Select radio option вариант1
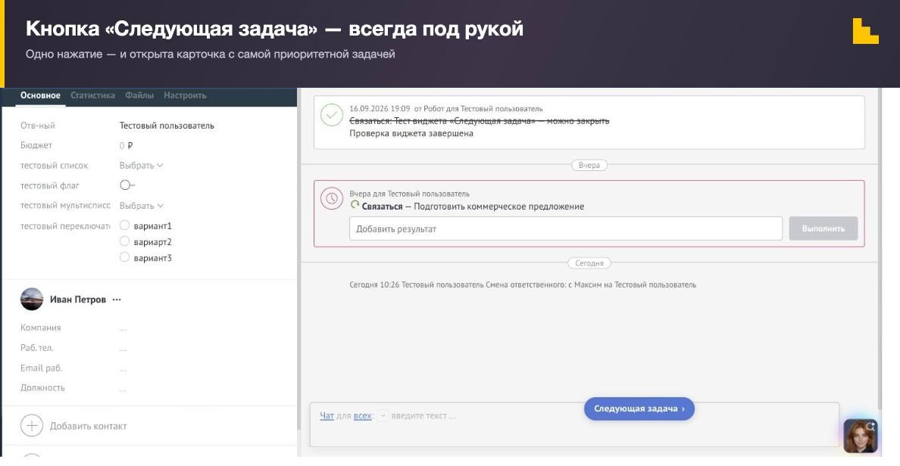 124,225
